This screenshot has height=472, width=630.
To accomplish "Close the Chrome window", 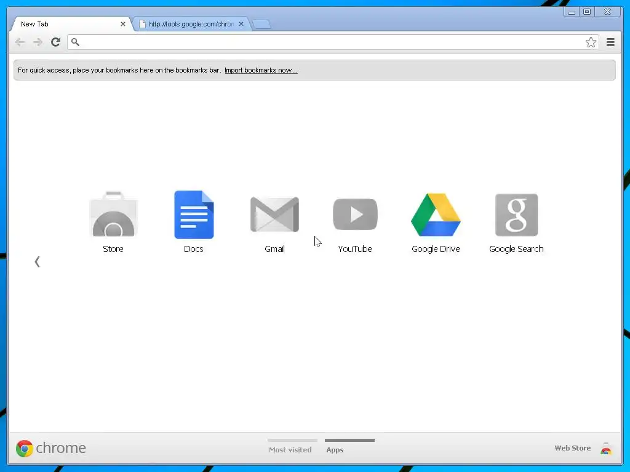I will [607, 12].
